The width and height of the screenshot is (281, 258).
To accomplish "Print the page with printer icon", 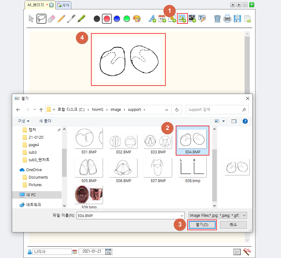I will tap(227, 19).
